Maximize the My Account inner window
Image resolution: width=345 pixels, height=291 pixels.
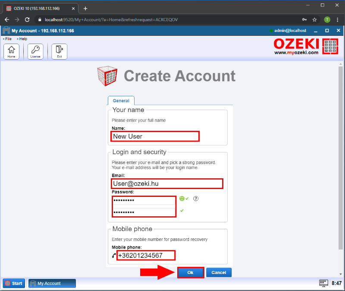pyautogui.click(x=327, y=31)
